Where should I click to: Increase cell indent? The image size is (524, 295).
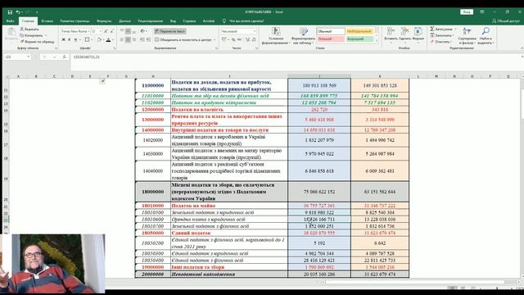click(148, 39)
